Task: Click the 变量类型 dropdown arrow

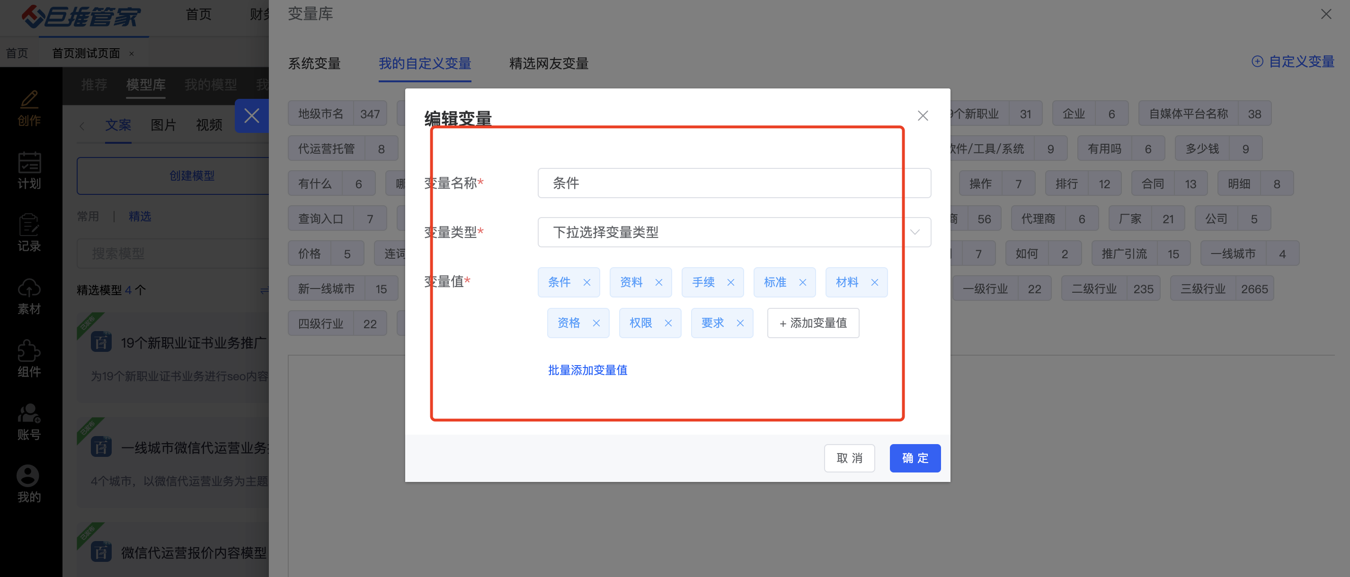Action: click(x=915, y=232)
